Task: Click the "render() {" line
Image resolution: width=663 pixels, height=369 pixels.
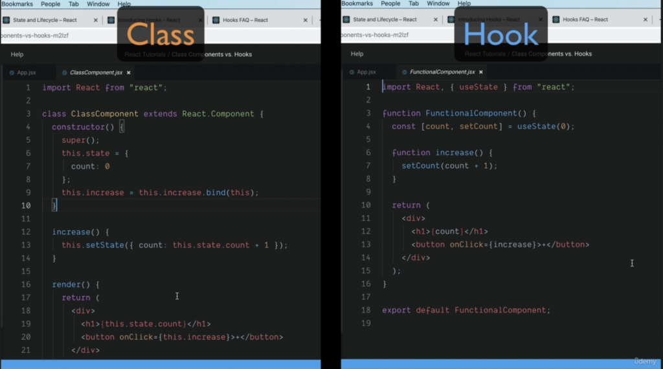Action: coord(76,284)
